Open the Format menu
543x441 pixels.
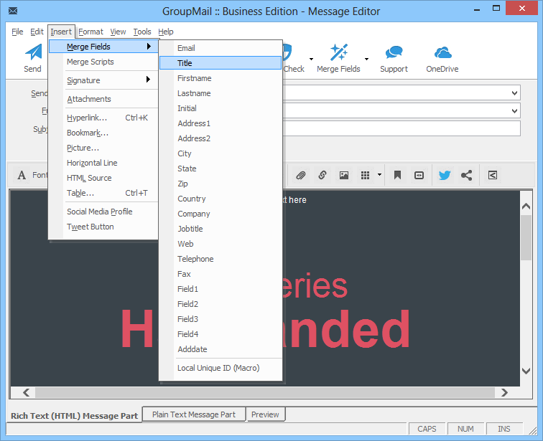click(90, 32)
